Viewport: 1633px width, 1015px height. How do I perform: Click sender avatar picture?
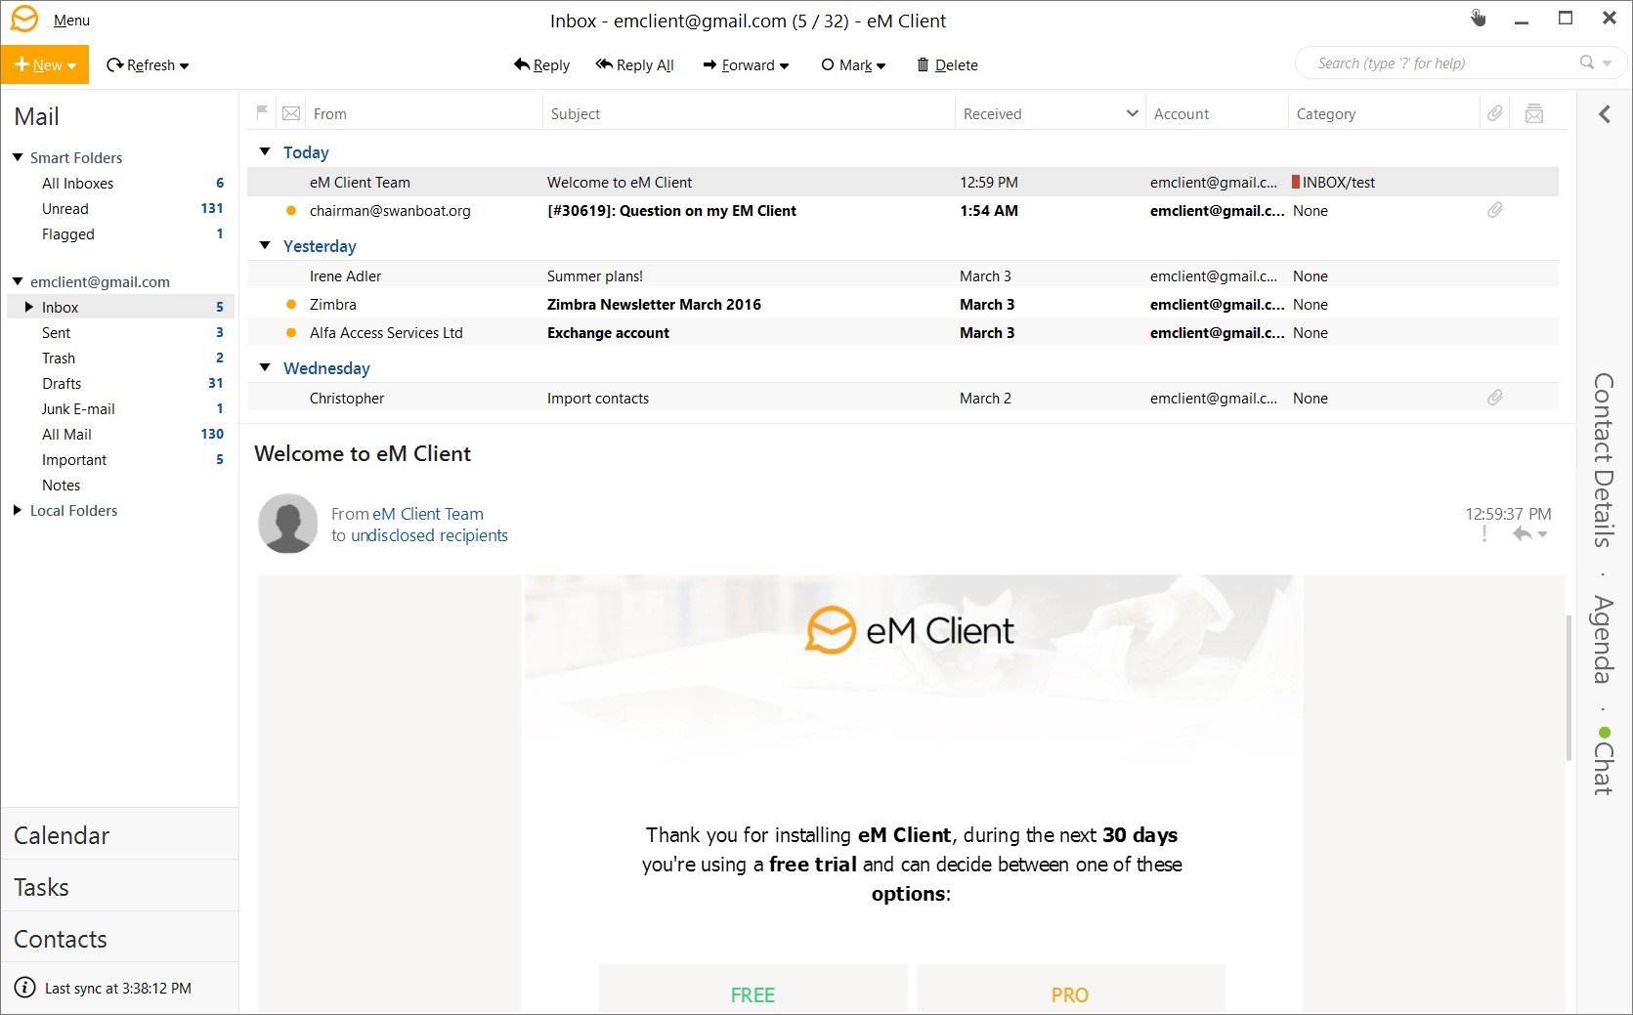pos(288,524)
